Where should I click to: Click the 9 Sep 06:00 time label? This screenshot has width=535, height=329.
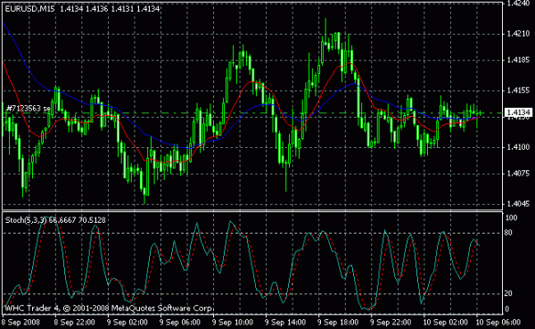click(180, 322)
